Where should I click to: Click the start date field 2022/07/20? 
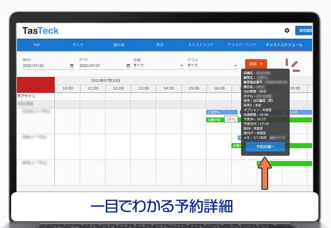click(43, 65)
